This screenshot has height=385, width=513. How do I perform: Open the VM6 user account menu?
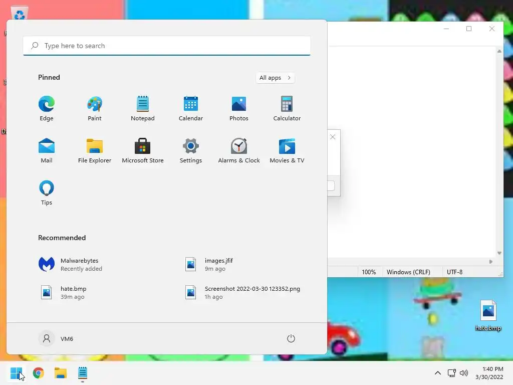56,338
